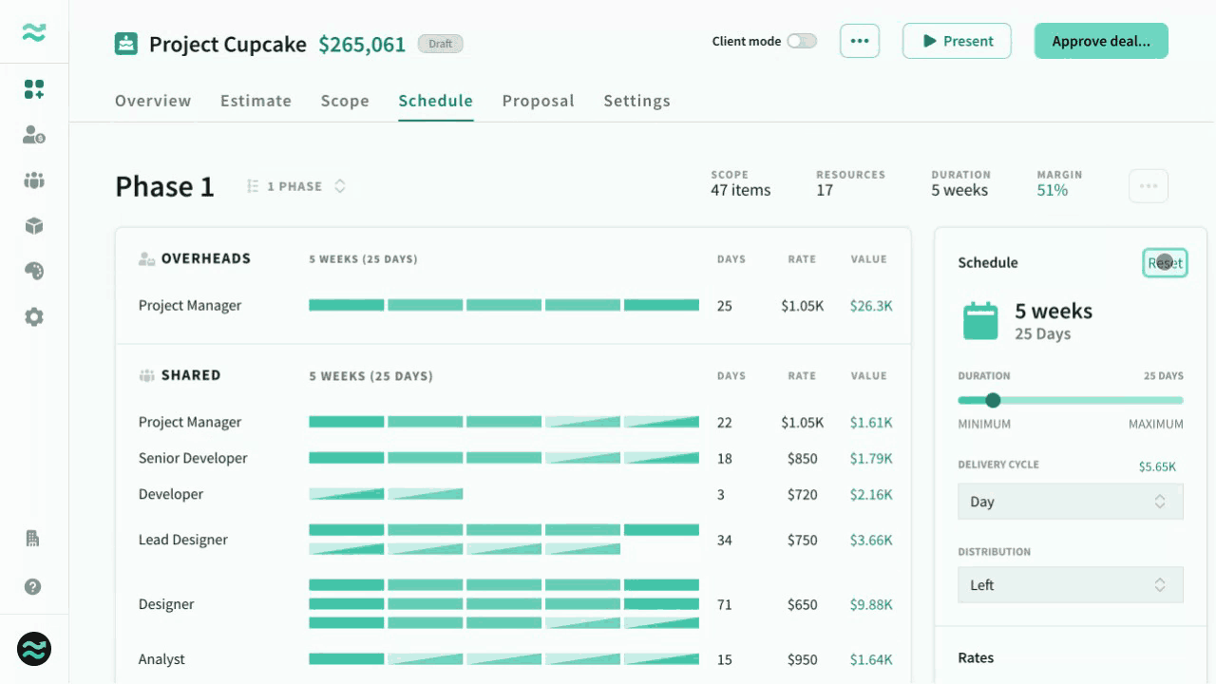Open the palette theme icon in sidebar

pyautogui.click(x=34, y=272)
